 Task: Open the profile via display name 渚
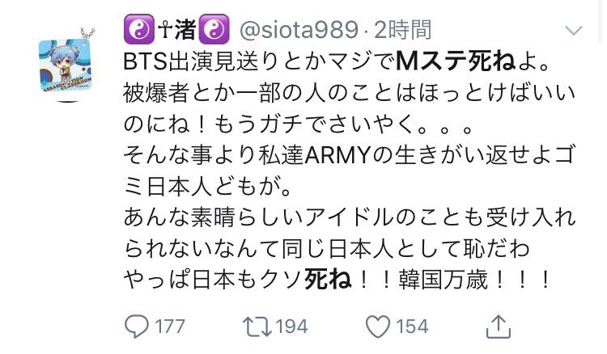185,29
